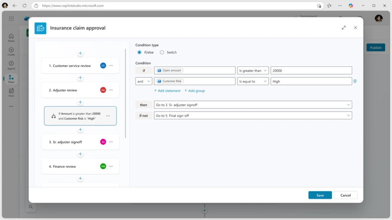Save the condition changes
392x220 pixels.
(x=320, y=195)
